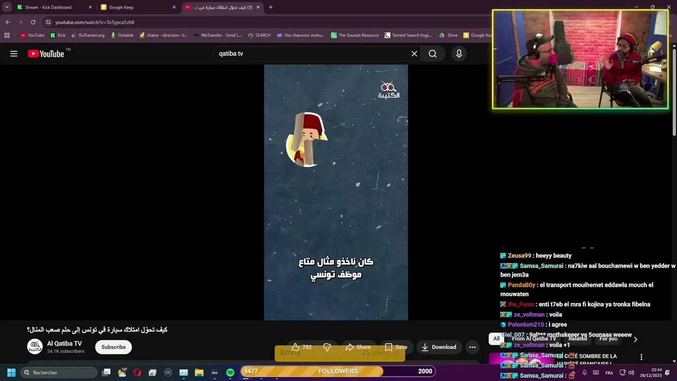Open Getalink bookmark

(x=122, y=35)
